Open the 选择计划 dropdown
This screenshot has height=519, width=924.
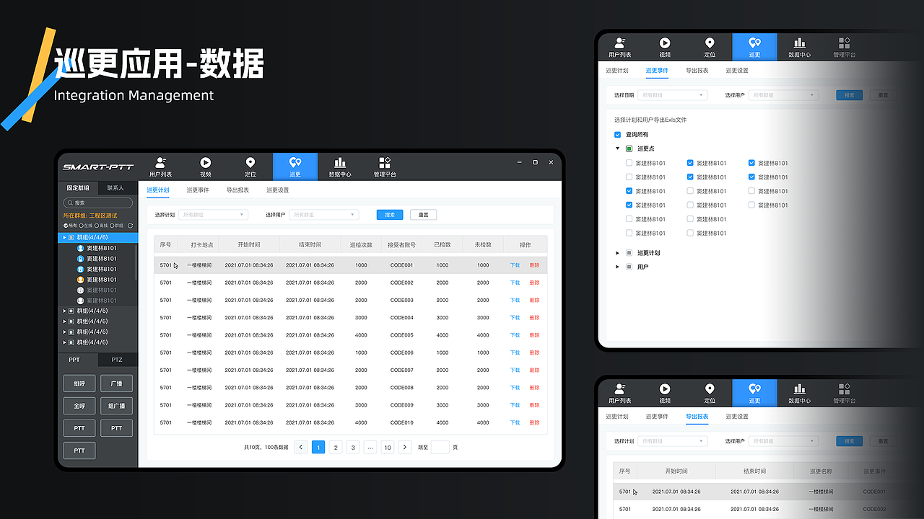(213, 214)
